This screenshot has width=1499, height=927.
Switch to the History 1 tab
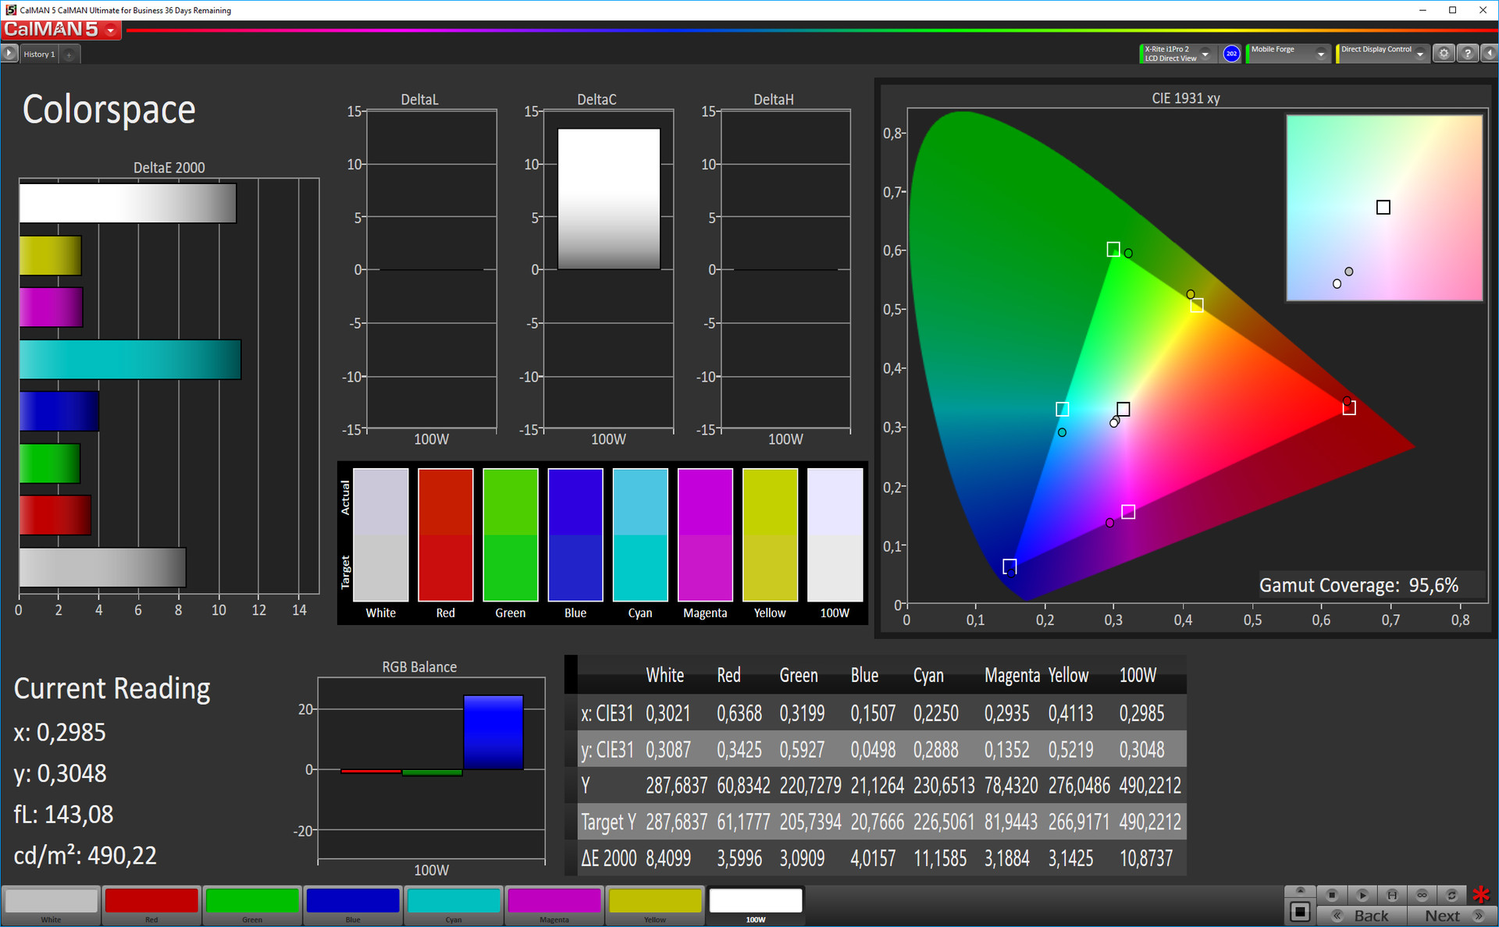click(x=39, y=54)
